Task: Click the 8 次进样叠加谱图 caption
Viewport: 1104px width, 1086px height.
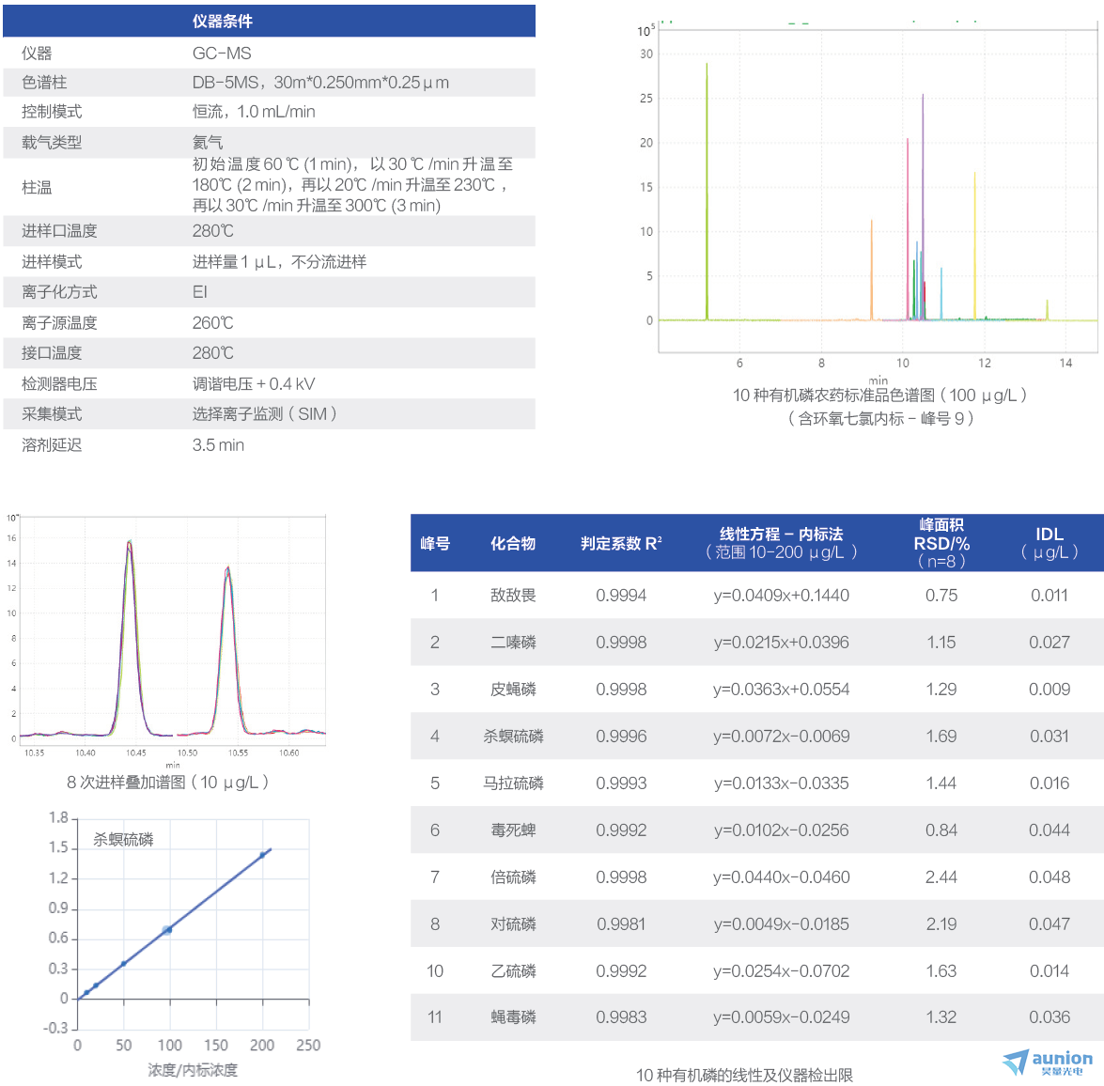Action: click(x=167, y=783)
